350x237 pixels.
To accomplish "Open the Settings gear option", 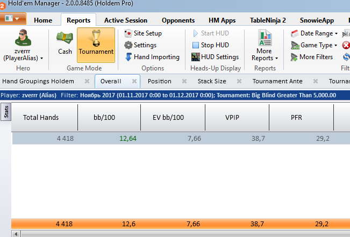I will click(140, 45).
